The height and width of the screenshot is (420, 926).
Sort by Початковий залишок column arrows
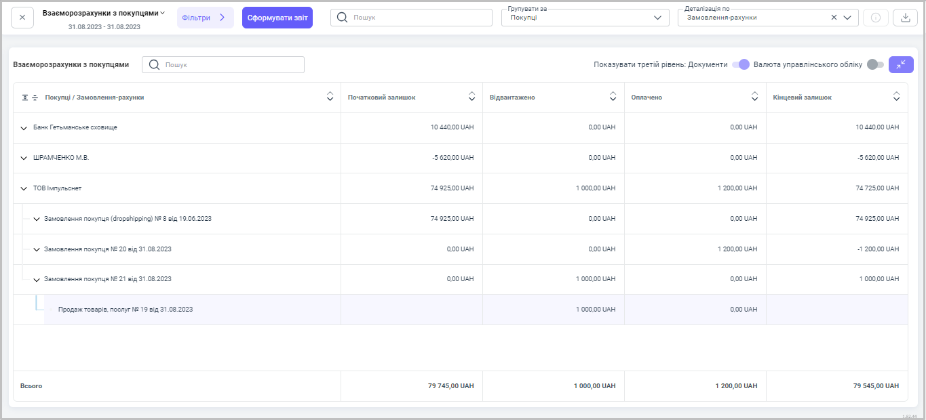point(471,98)
